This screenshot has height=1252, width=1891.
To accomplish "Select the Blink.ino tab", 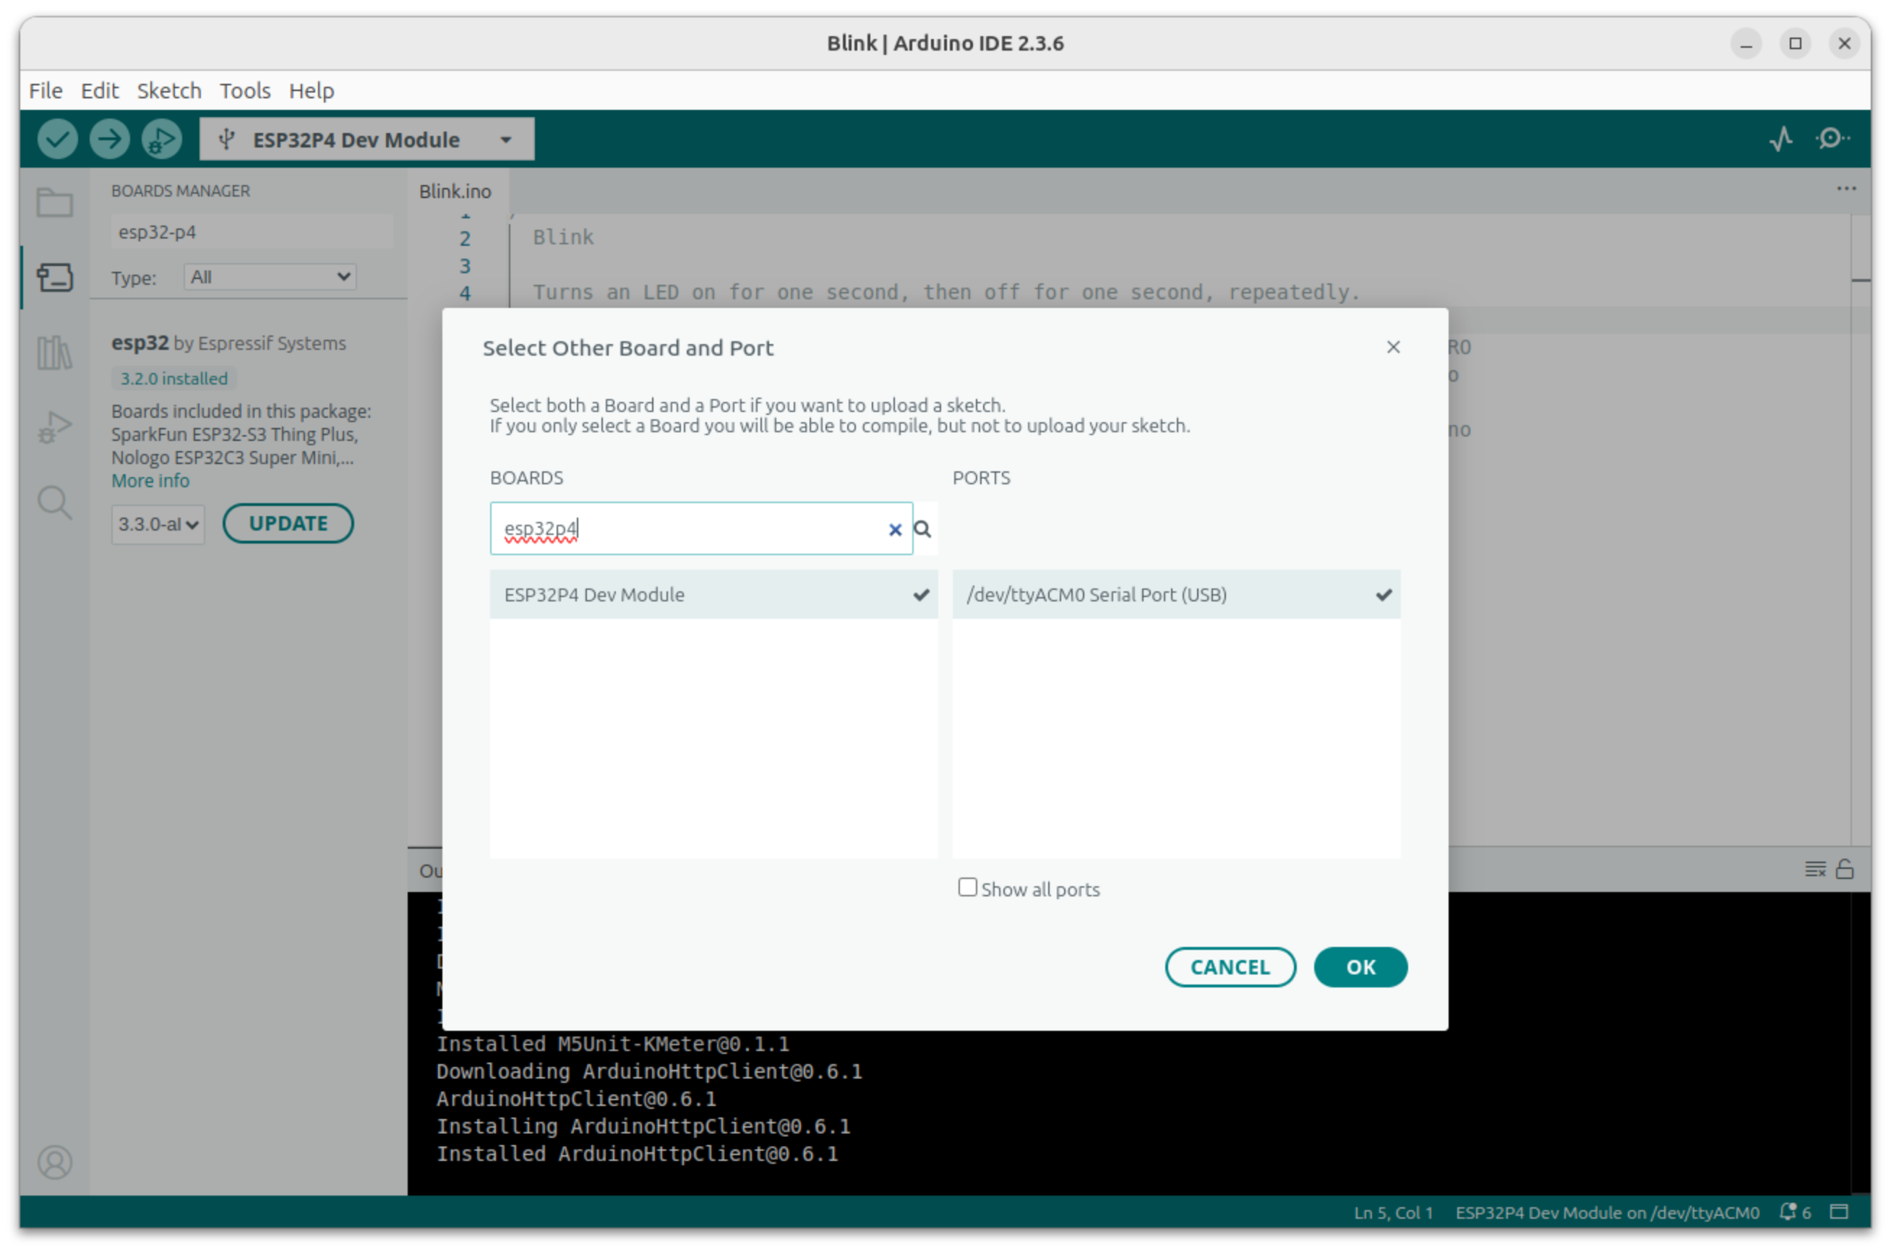I will click(x=455, y=192).
